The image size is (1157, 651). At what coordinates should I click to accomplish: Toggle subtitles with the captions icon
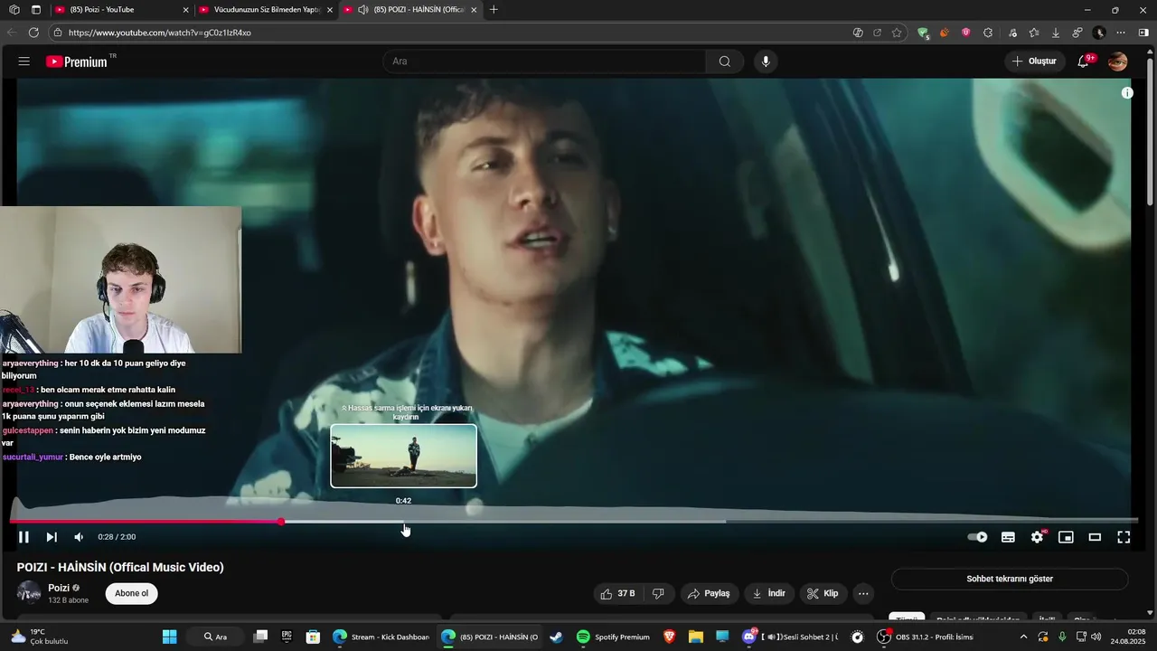[1008, 537]
